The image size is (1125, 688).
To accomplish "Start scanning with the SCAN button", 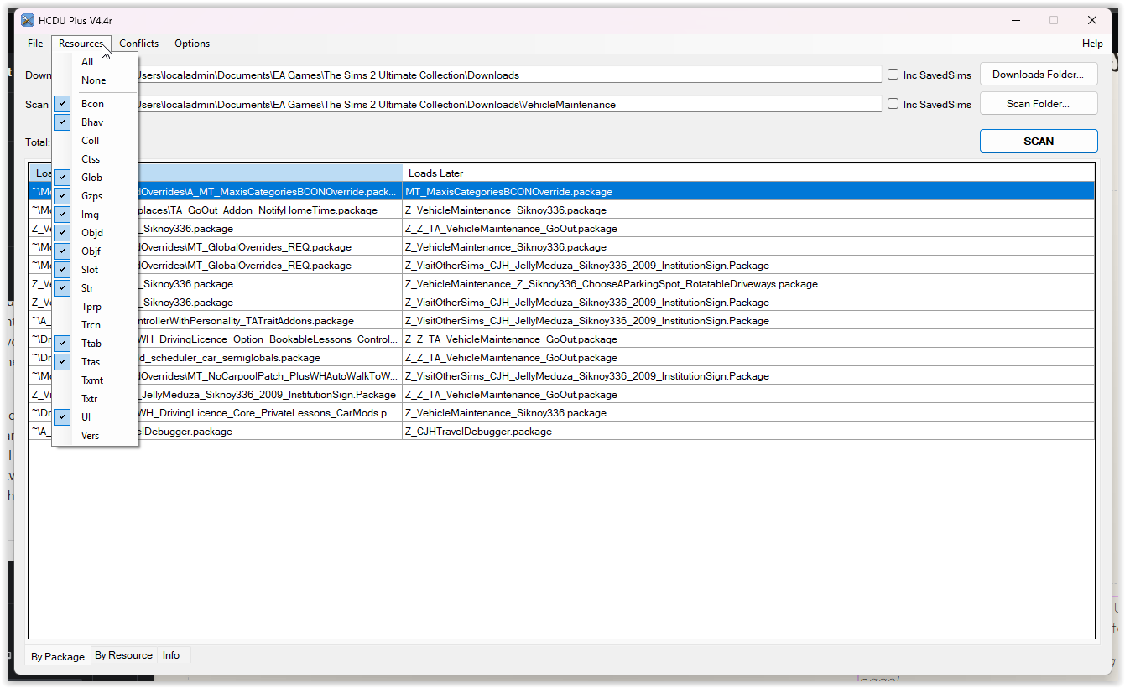I will coord(1039,141).
